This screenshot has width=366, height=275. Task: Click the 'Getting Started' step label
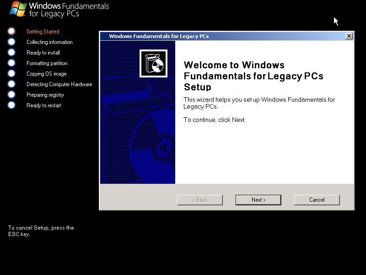point(43,32)
